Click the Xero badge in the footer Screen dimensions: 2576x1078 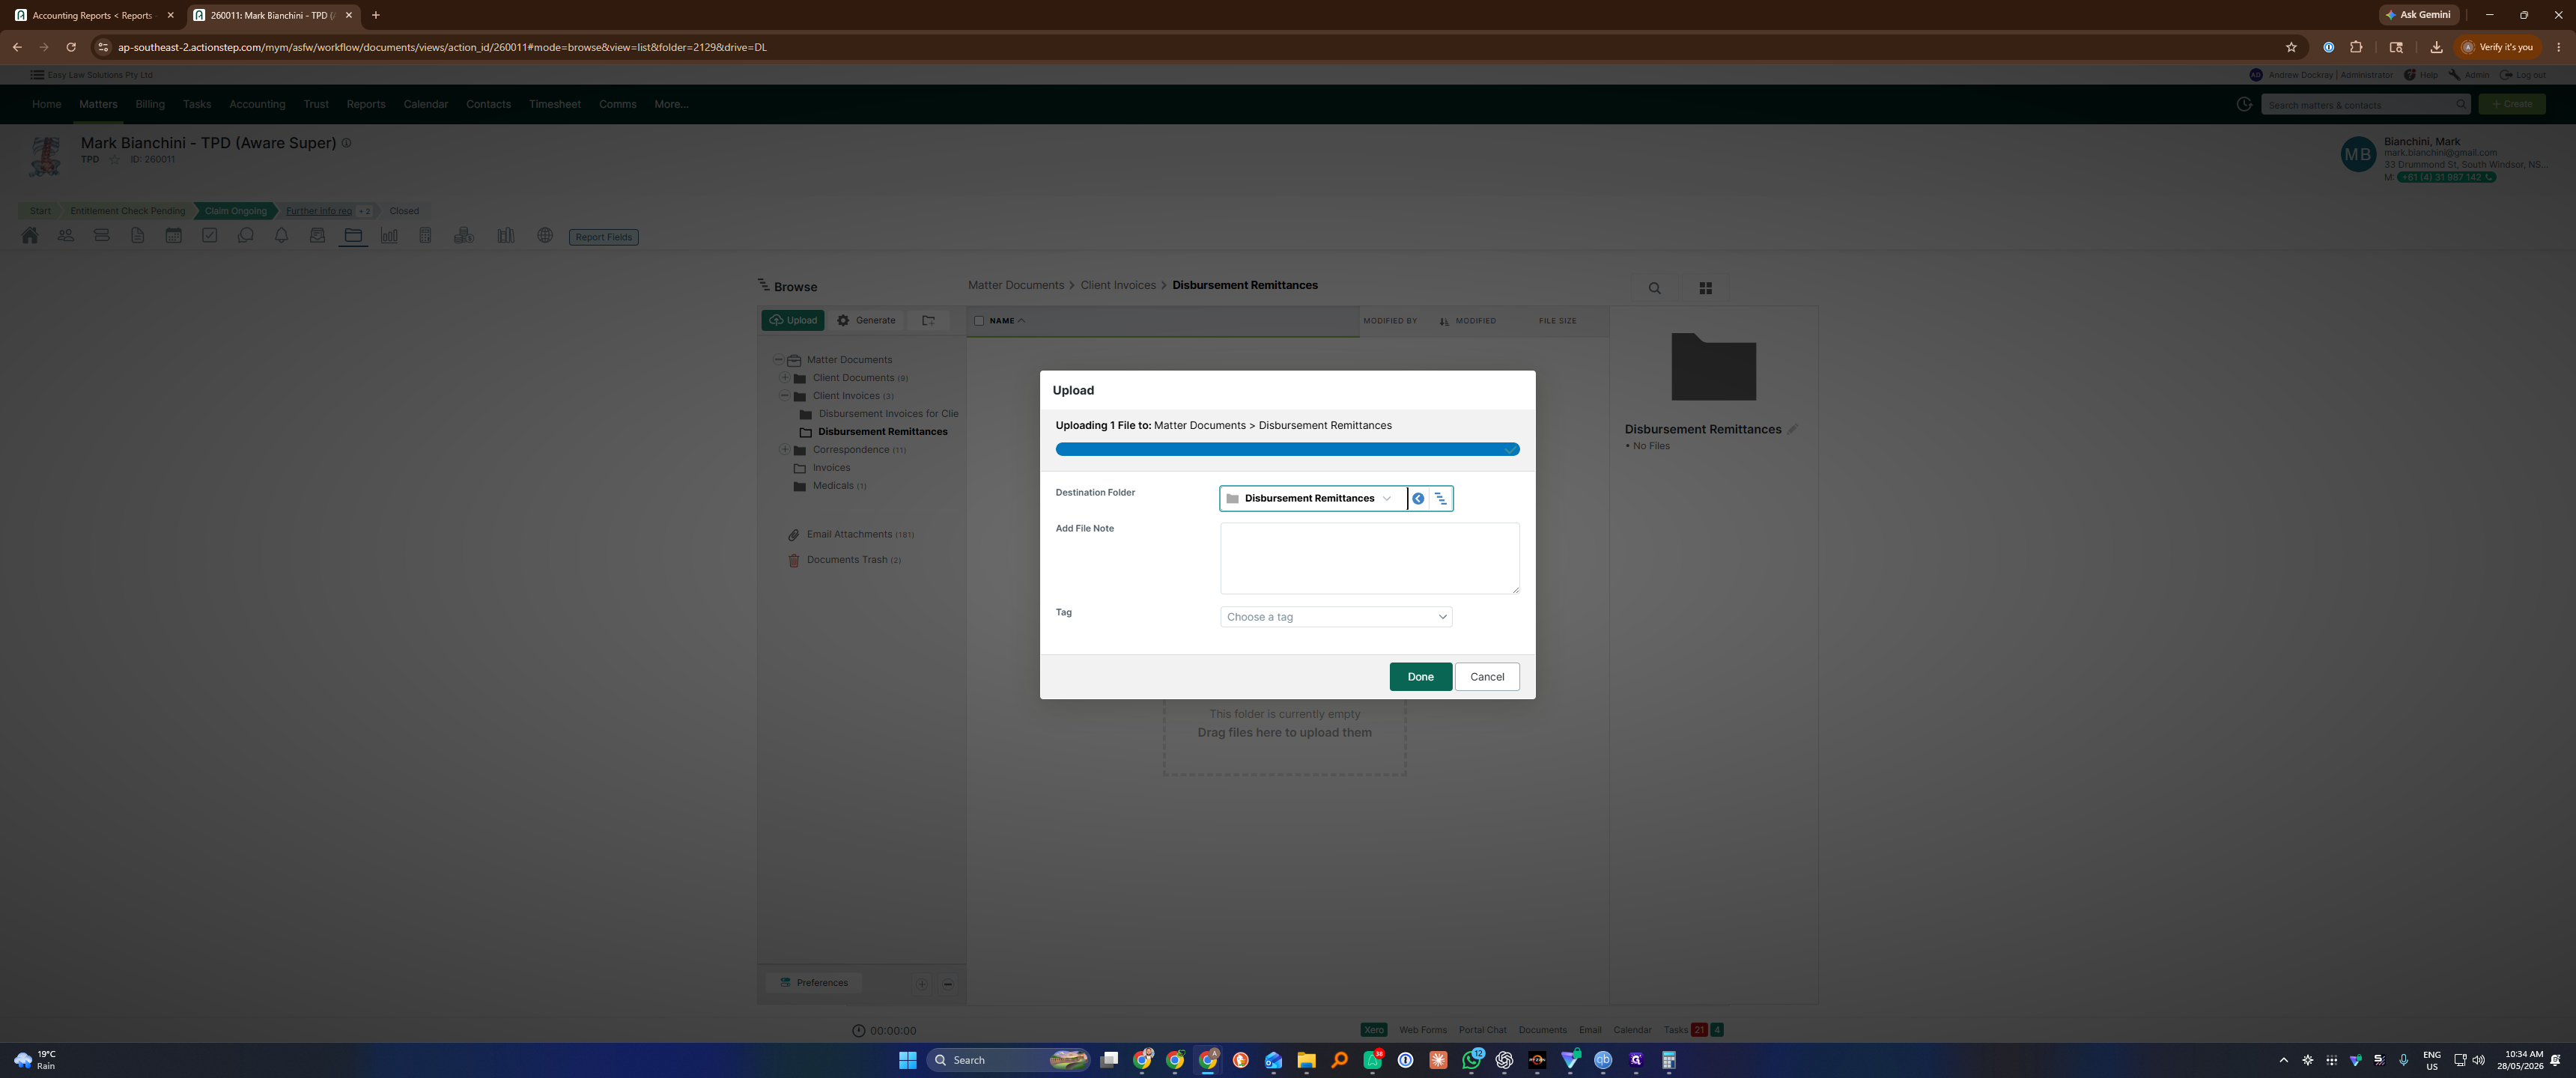(1374, 1030)
